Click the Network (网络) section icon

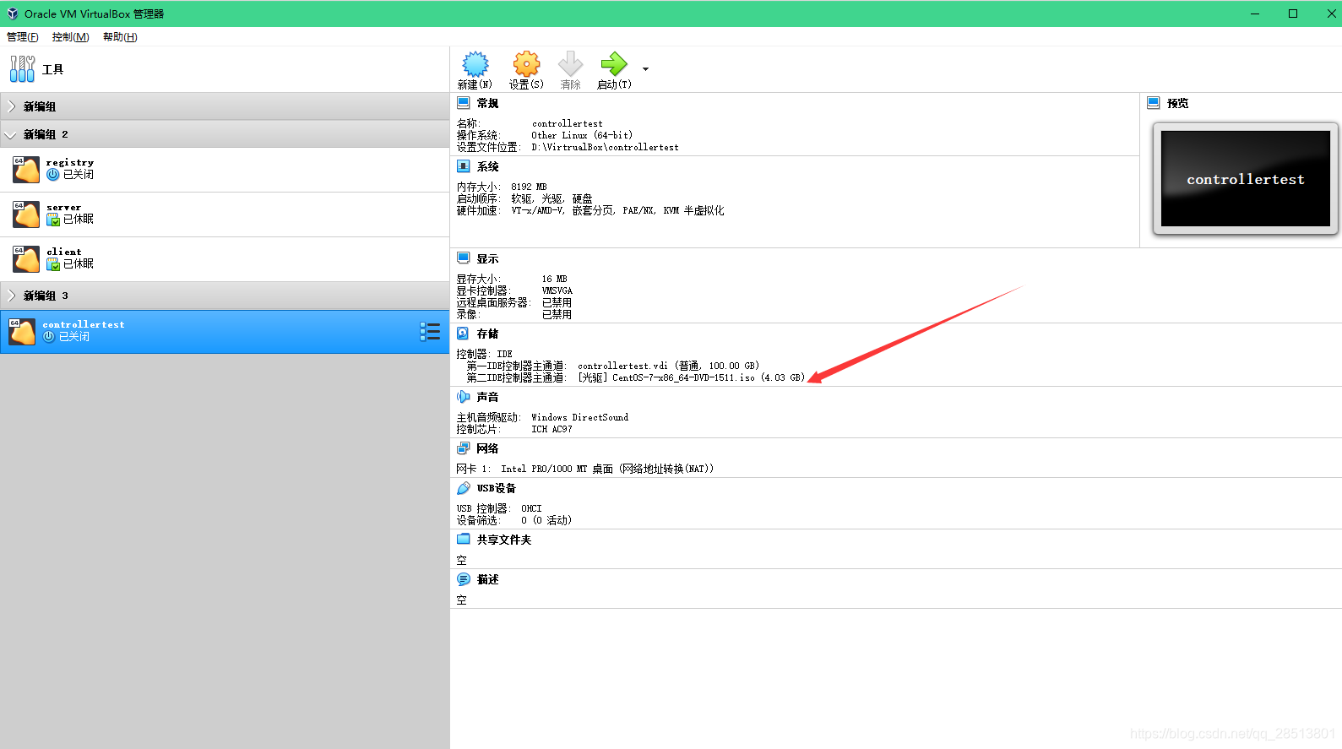(463, 448)
